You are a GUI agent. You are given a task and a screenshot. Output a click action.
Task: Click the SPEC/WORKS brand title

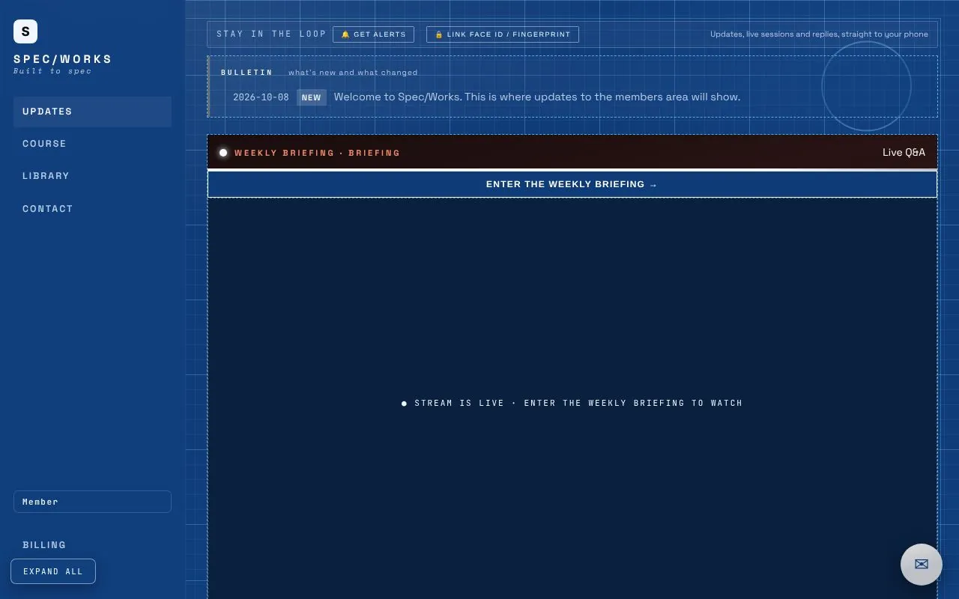(63, 59)
